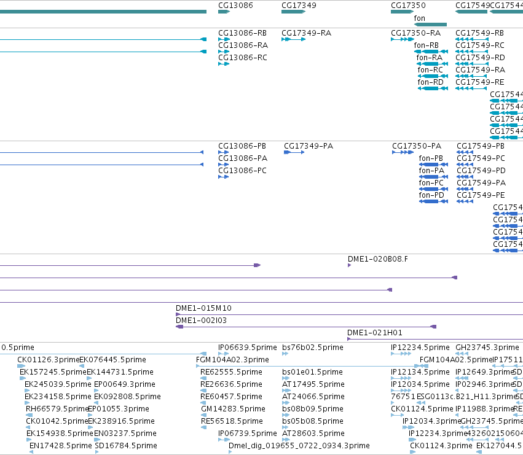Click the fon-RB transcript label
This screenshot has height=455, width=523.
[427, 45]
